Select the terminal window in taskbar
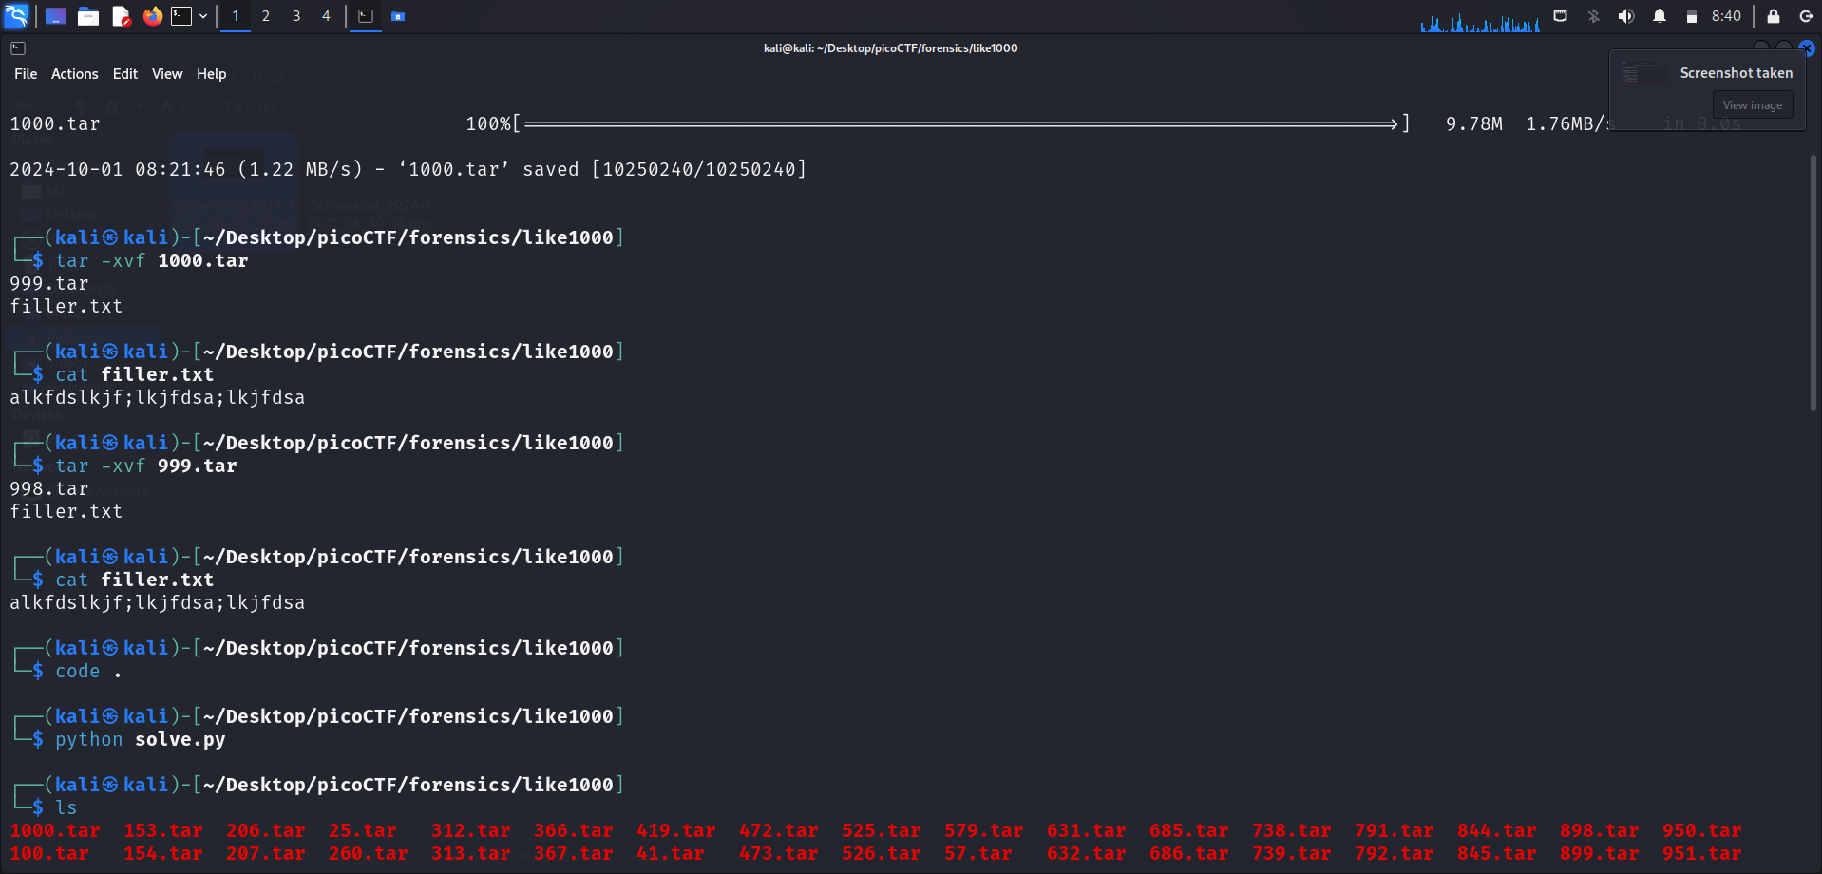The width and height of the screenshot is (1822, 874). pyautogui.click(x=366, y=16)
